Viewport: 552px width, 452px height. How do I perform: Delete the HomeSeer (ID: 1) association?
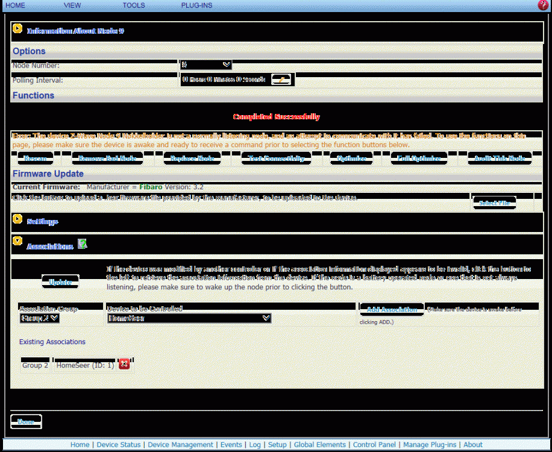click(124, 364)
